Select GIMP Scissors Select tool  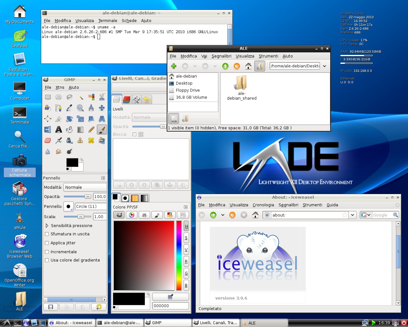102,97
